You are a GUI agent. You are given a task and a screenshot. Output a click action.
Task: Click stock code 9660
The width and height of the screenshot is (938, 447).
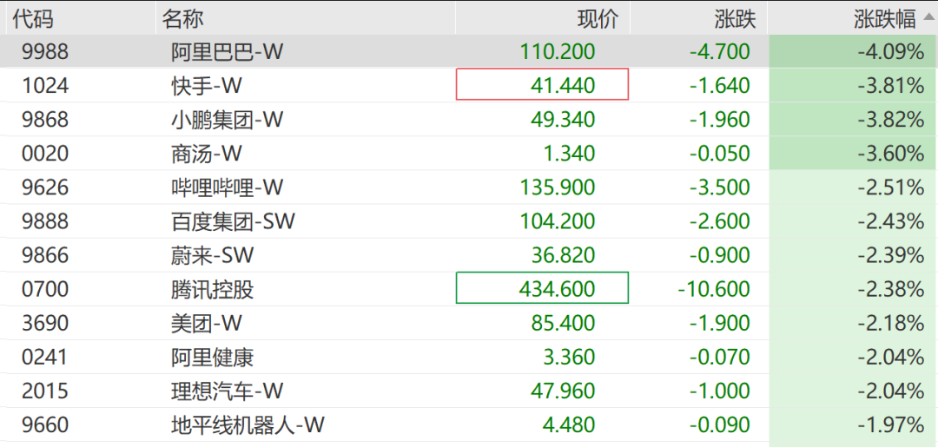[45, 426]
